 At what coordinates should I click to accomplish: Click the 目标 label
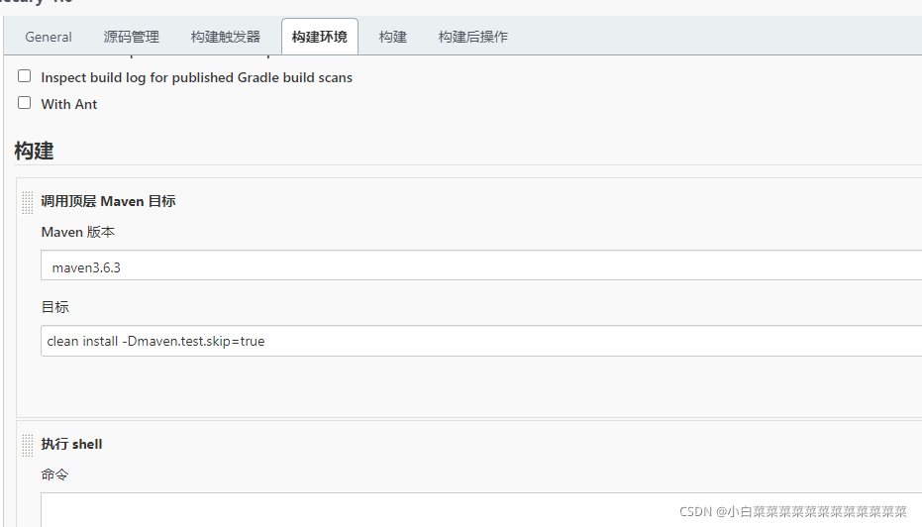55,307
